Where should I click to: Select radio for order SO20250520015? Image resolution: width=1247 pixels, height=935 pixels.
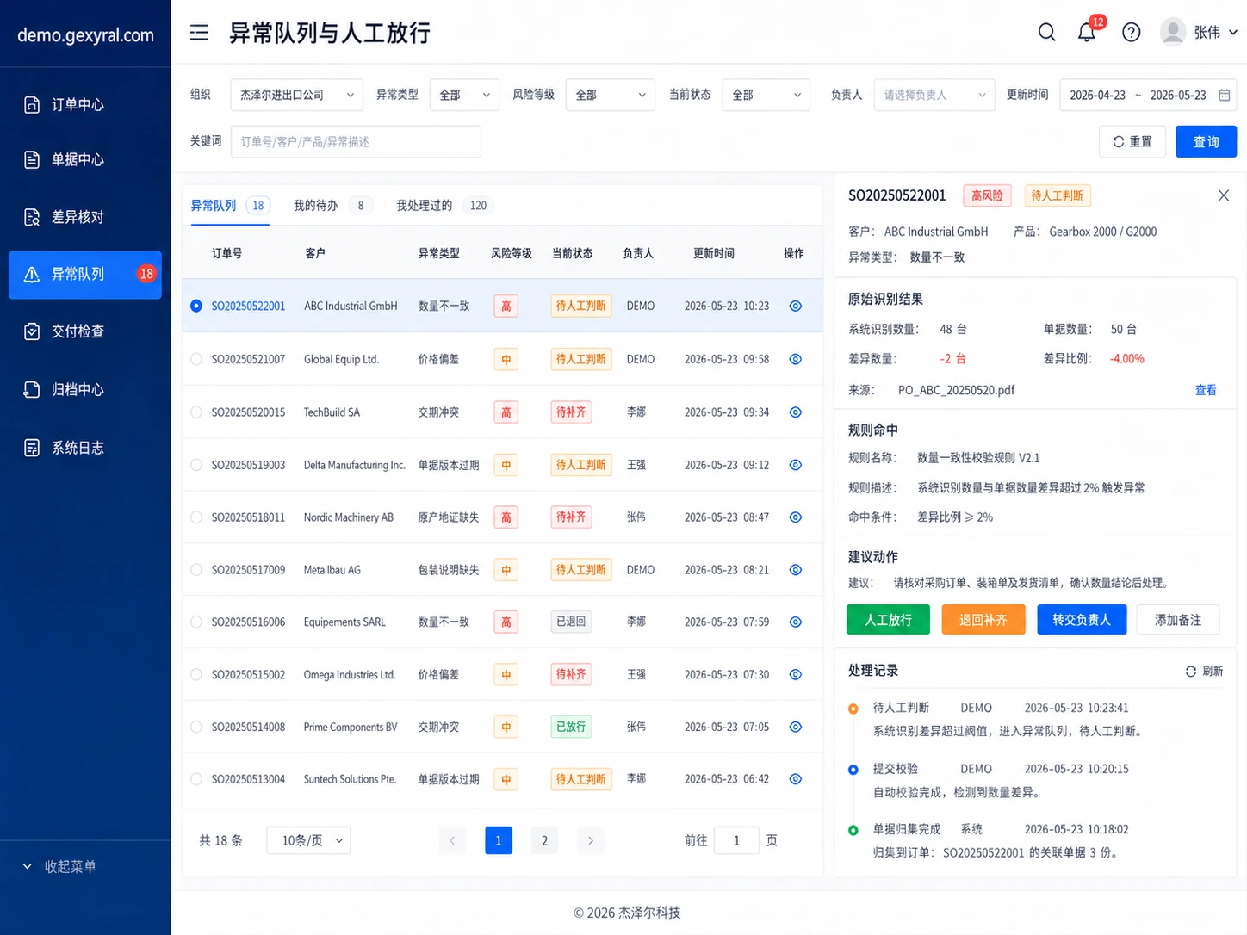196,412
